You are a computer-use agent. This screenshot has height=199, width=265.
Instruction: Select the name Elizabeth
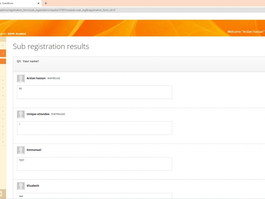(33, 186)
